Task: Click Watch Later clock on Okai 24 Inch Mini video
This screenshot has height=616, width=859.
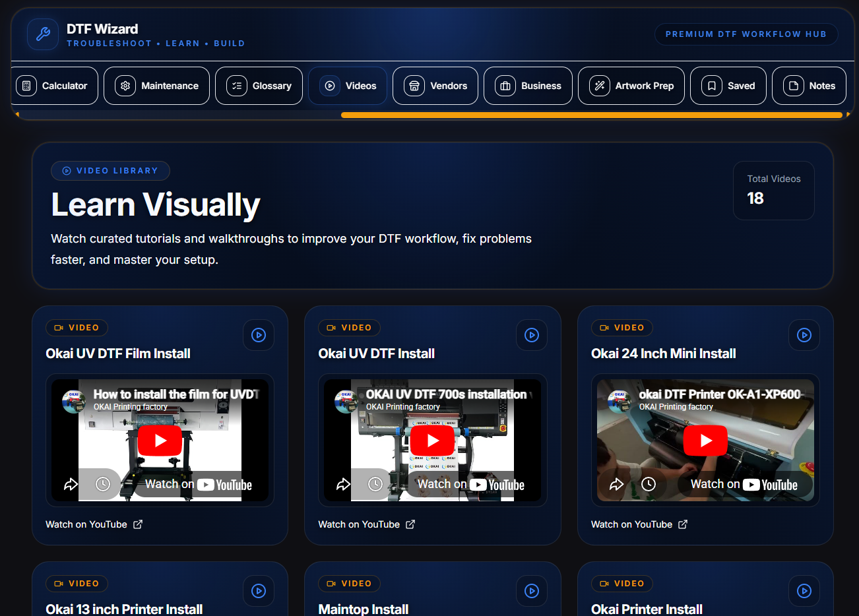Action: click(x=649, y=485)
